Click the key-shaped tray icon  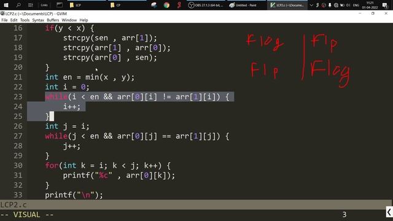tap(317, 6)
